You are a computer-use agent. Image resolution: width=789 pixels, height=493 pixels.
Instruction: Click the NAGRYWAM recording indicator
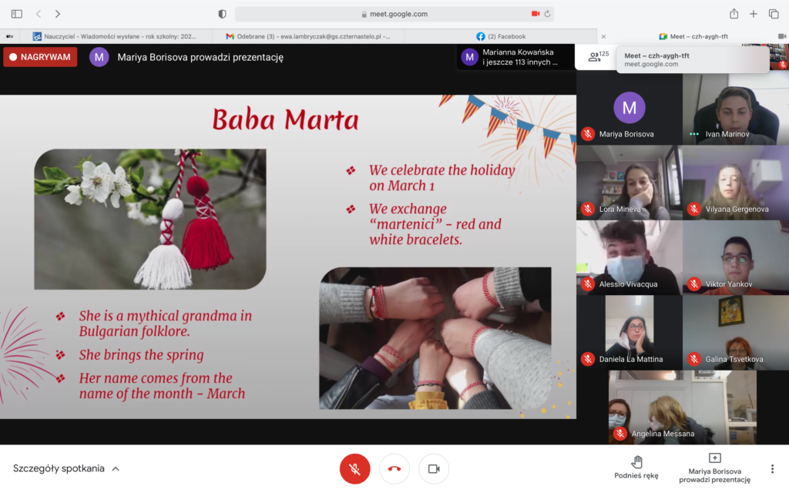coord(40,57)
